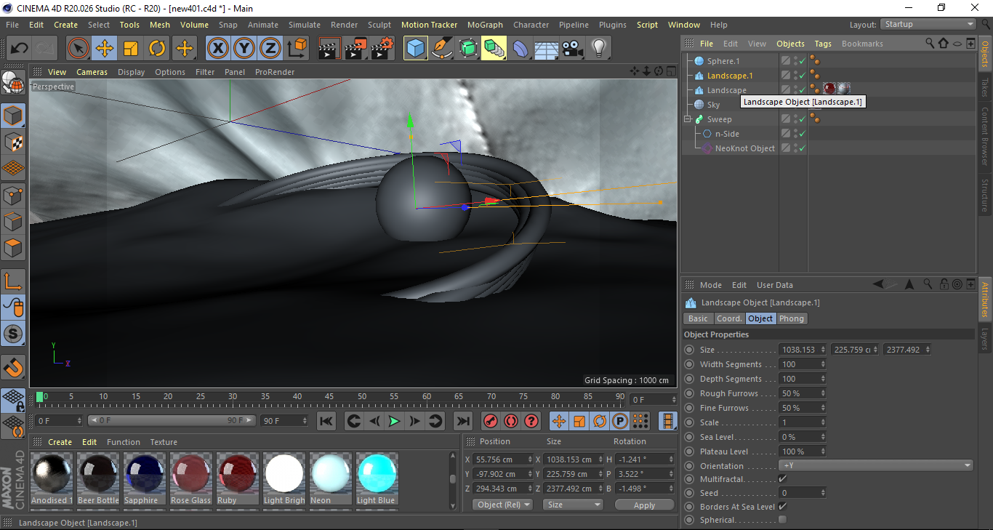This screenshot has width=993, height=530.
Task: Go to end of animation
Action: point(462,421)
